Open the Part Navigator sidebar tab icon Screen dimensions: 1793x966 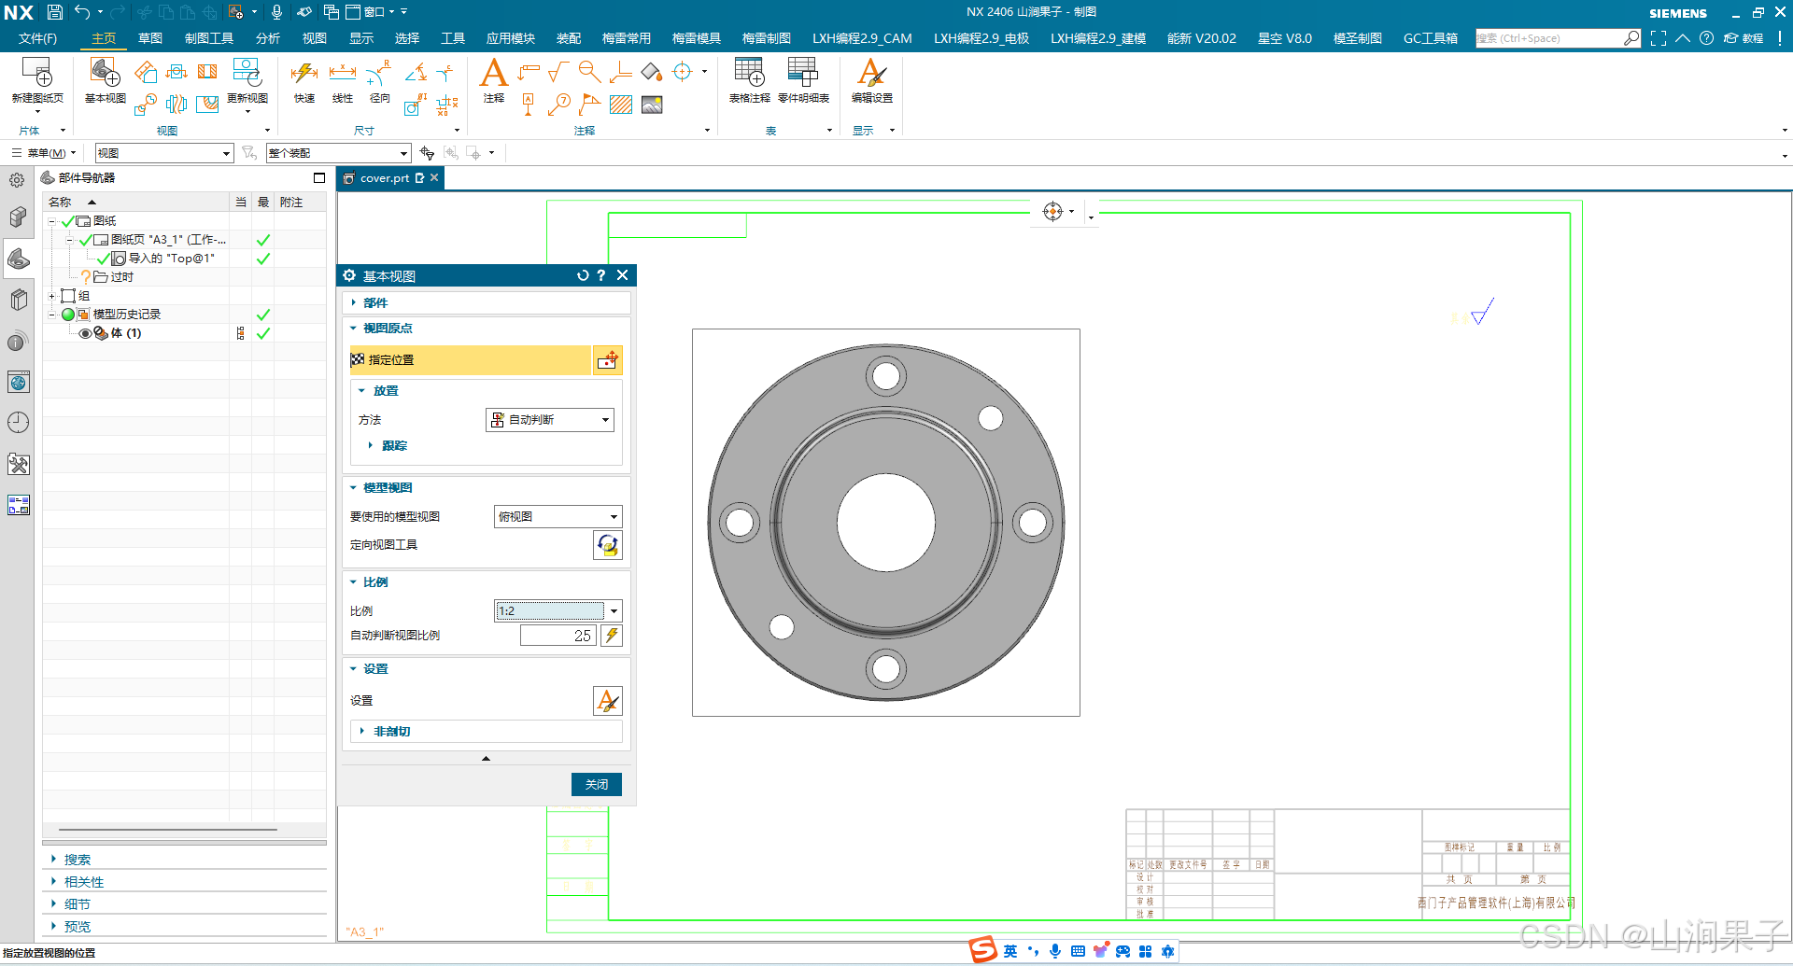point(18,259)
